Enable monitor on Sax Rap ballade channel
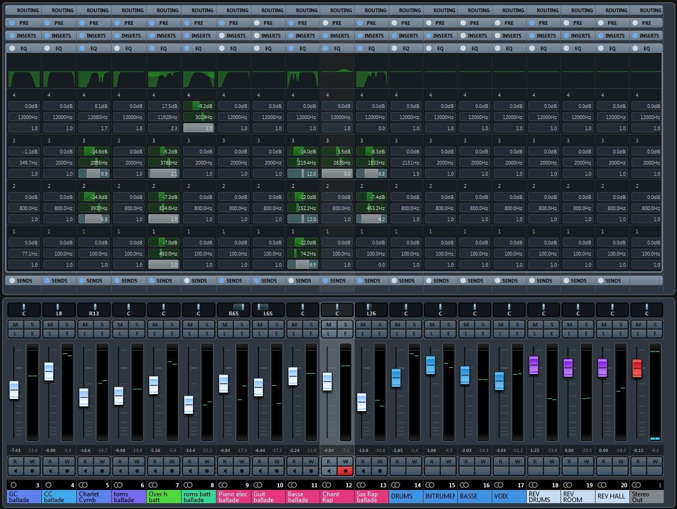This screenshot has width=677, height=509. [x=363, y=470]
